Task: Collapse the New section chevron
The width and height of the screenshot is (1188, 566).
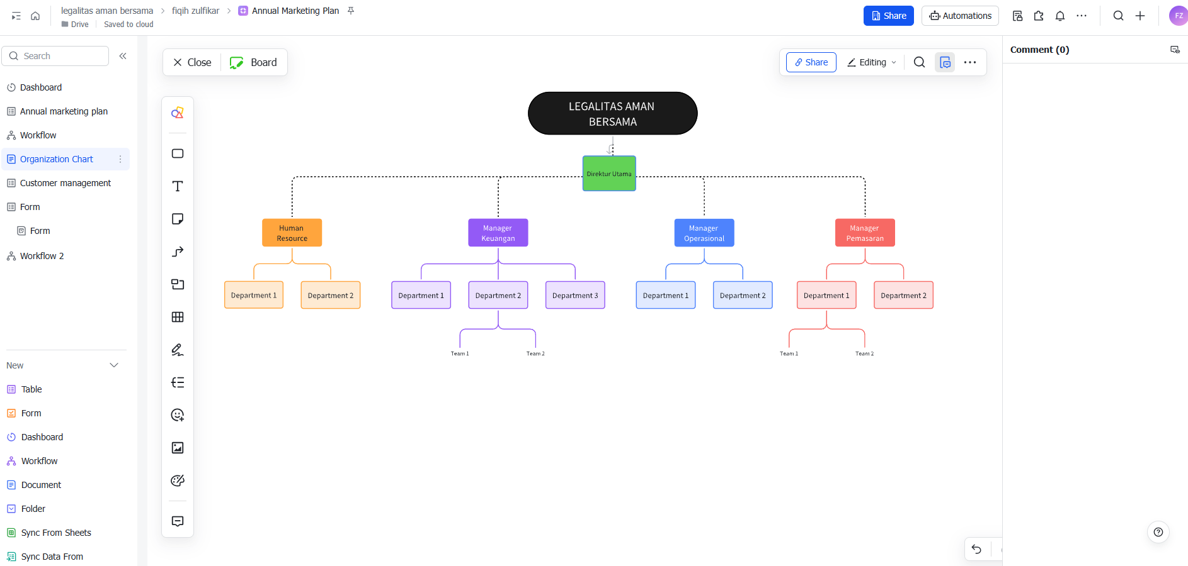Action: [114, 365]
